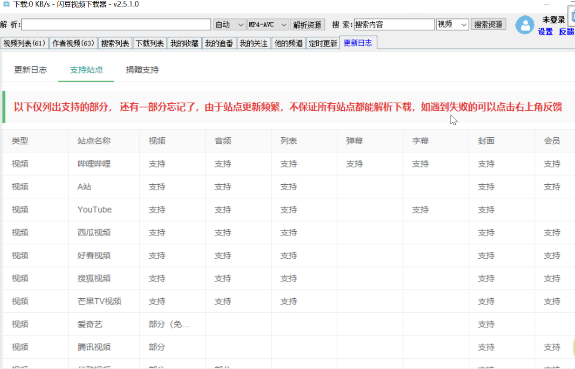Switch to 视频列表(61) tab
Image resolution: width=575 pixels, height=369 pixels.
point(24,43)
